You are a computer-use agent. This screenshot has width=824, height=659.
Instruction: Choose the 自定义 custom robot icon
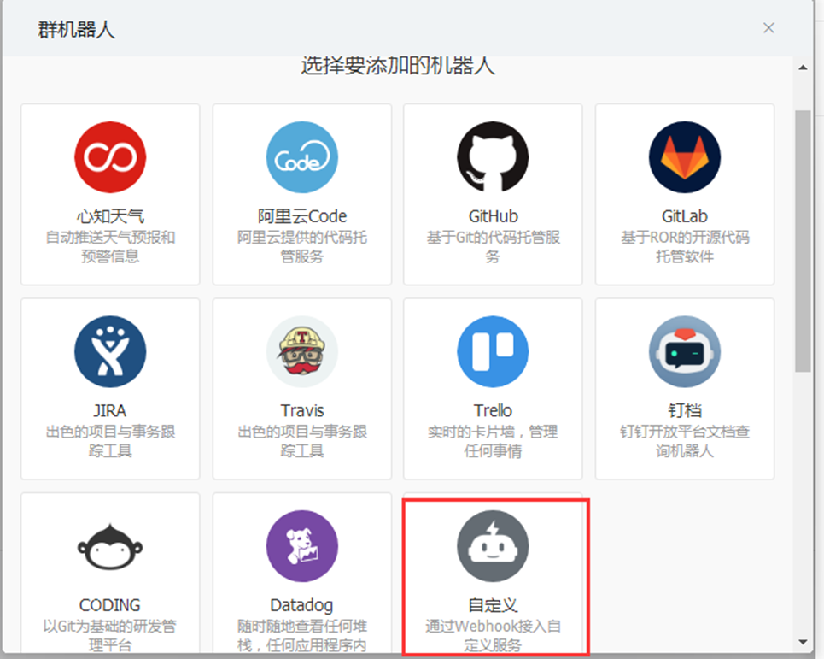[x=493, y=546]
